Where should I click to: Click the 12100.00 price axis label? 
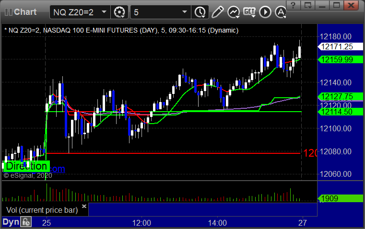[335, 128]
